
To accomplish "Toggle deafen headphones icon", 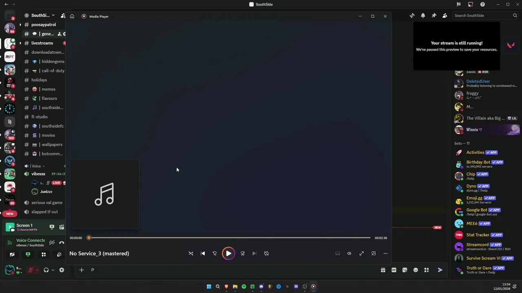I will click(x=46, y=270).
